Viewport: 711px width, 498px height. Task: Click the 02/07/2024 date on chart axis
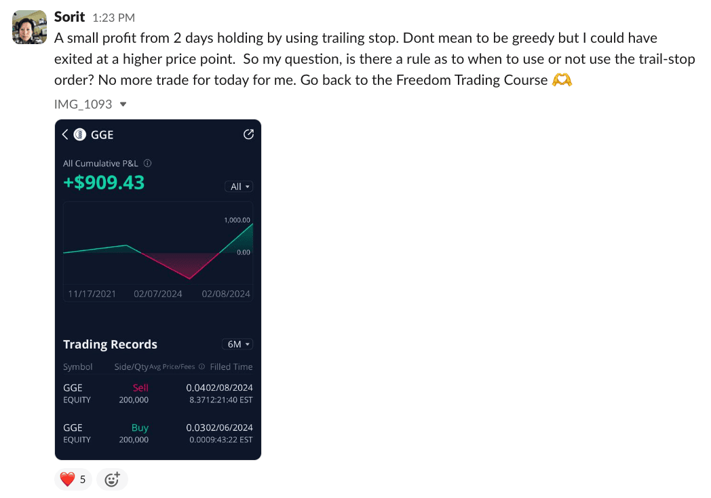158,294
